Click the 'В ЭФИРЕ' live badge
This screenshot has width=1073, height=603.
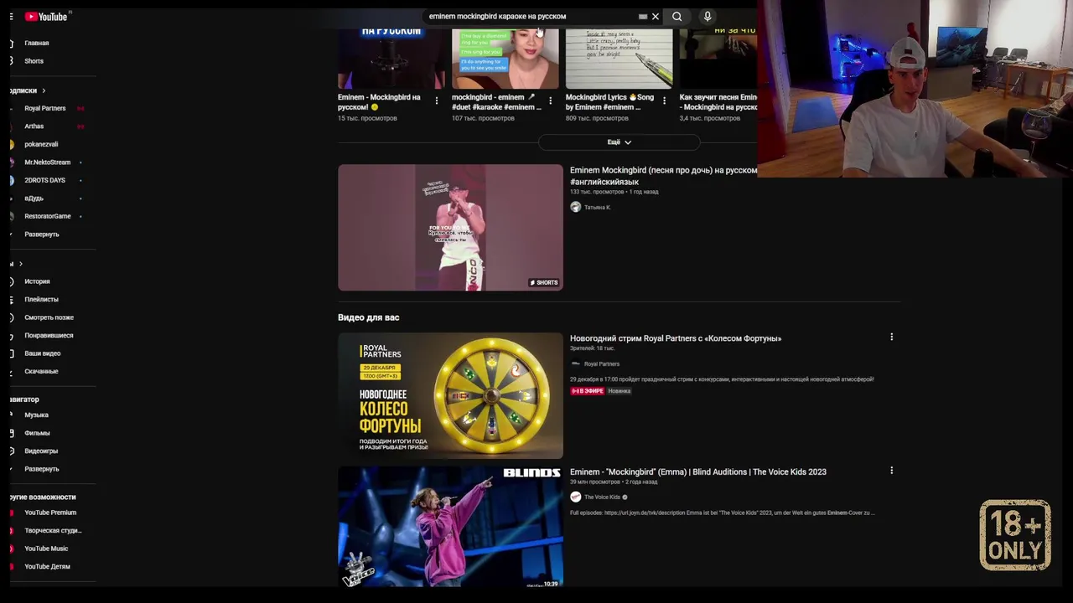(588, 391)
